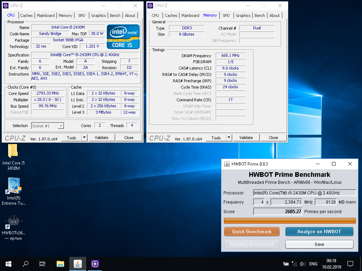
Task: Open the Intel Core i5 2430M desktop folder
Action: [13, 157]
